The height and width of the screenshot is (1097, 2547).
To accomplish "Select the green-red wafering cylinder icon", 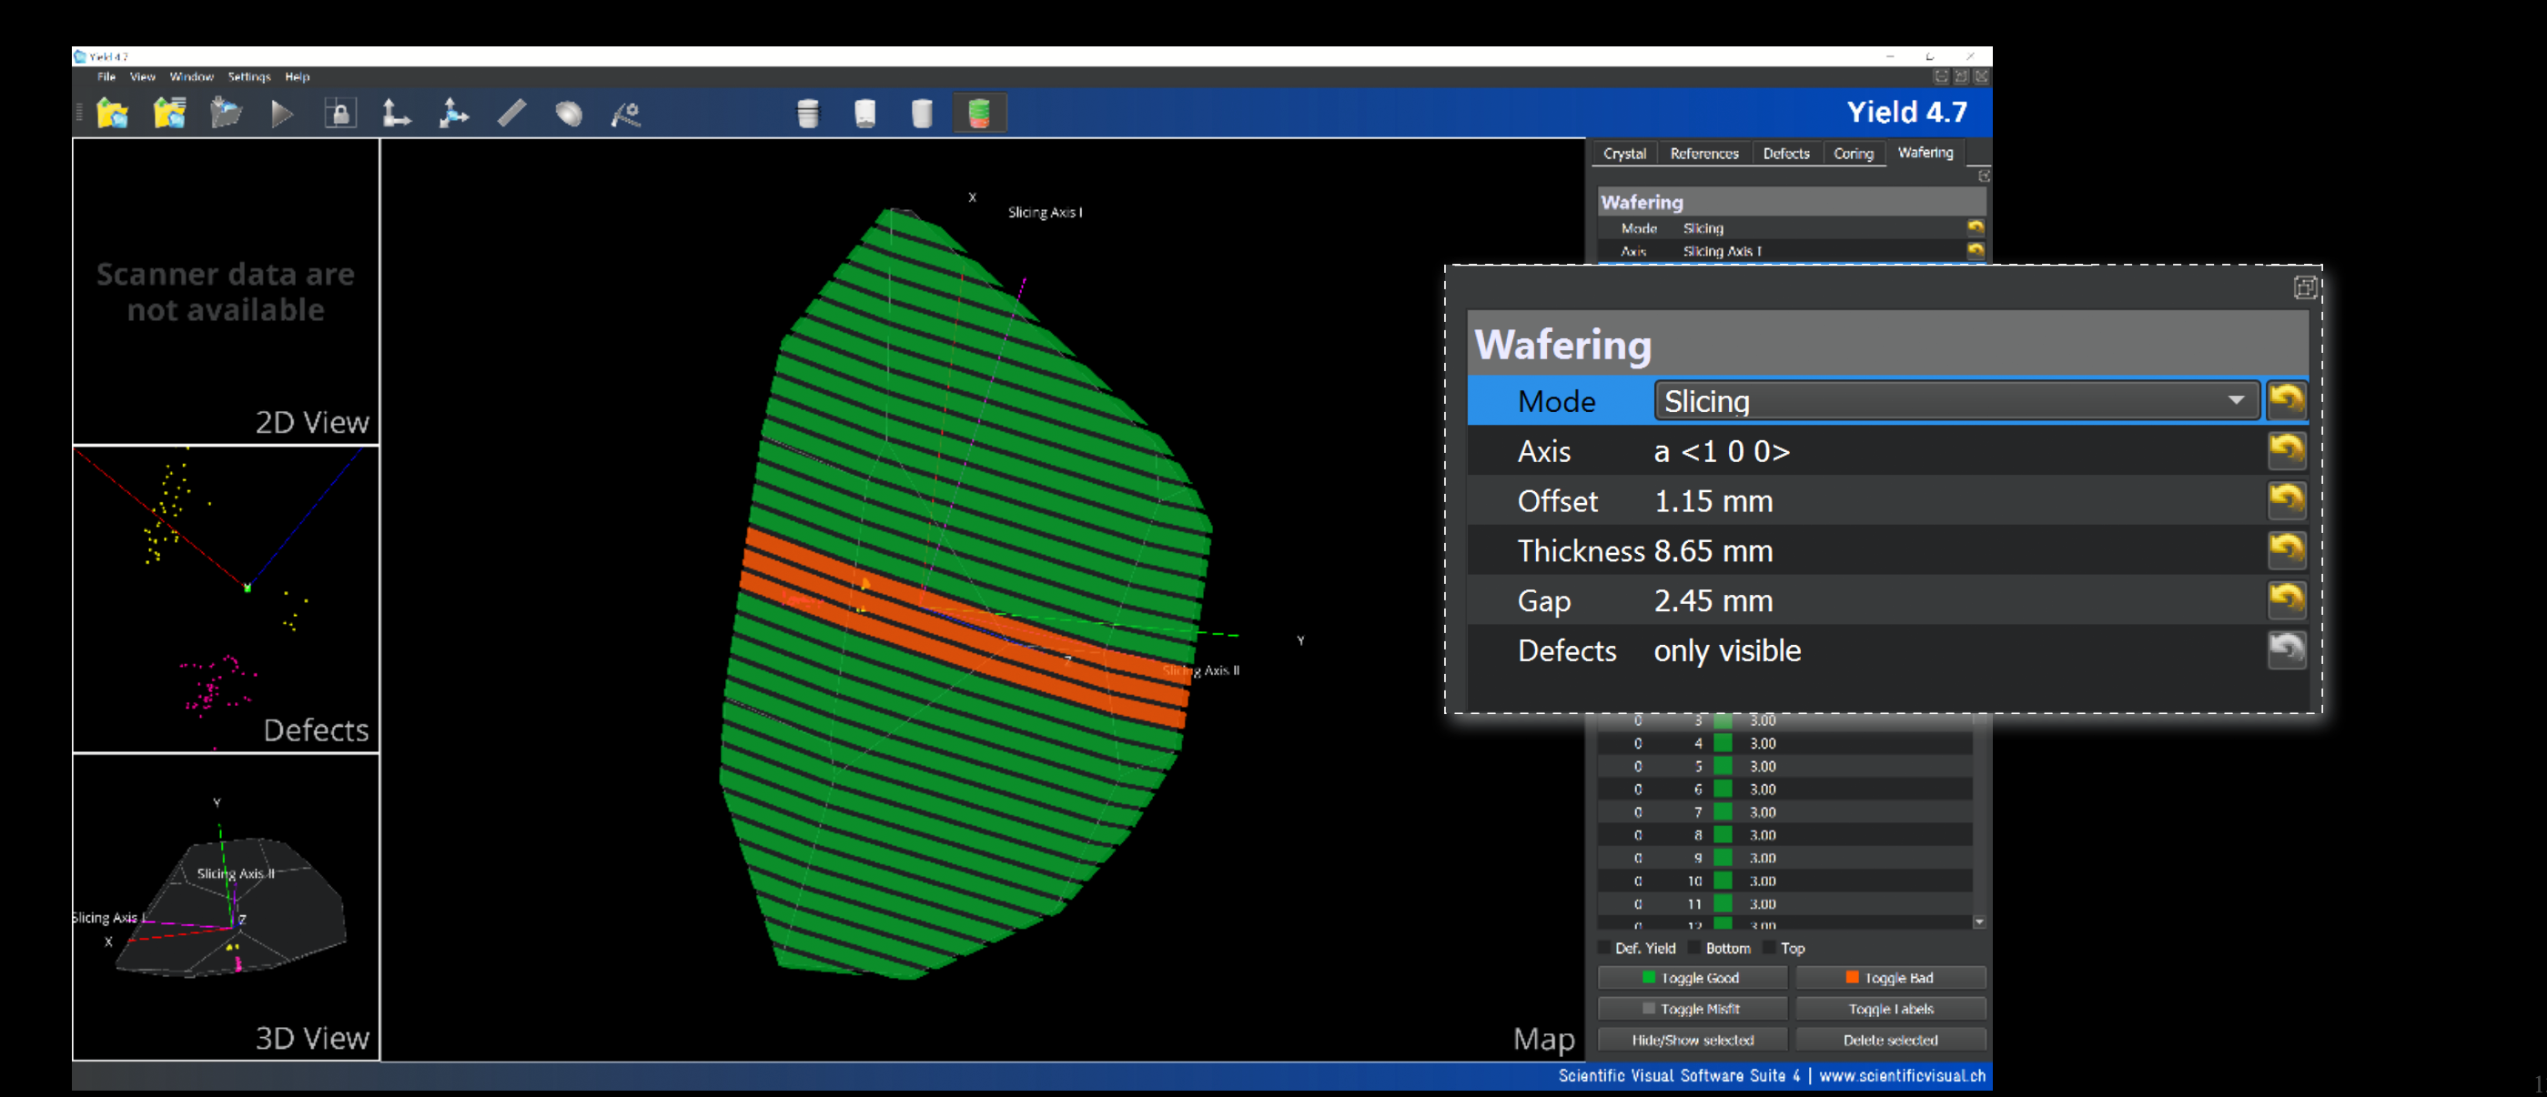I will (x=979, y=114).
